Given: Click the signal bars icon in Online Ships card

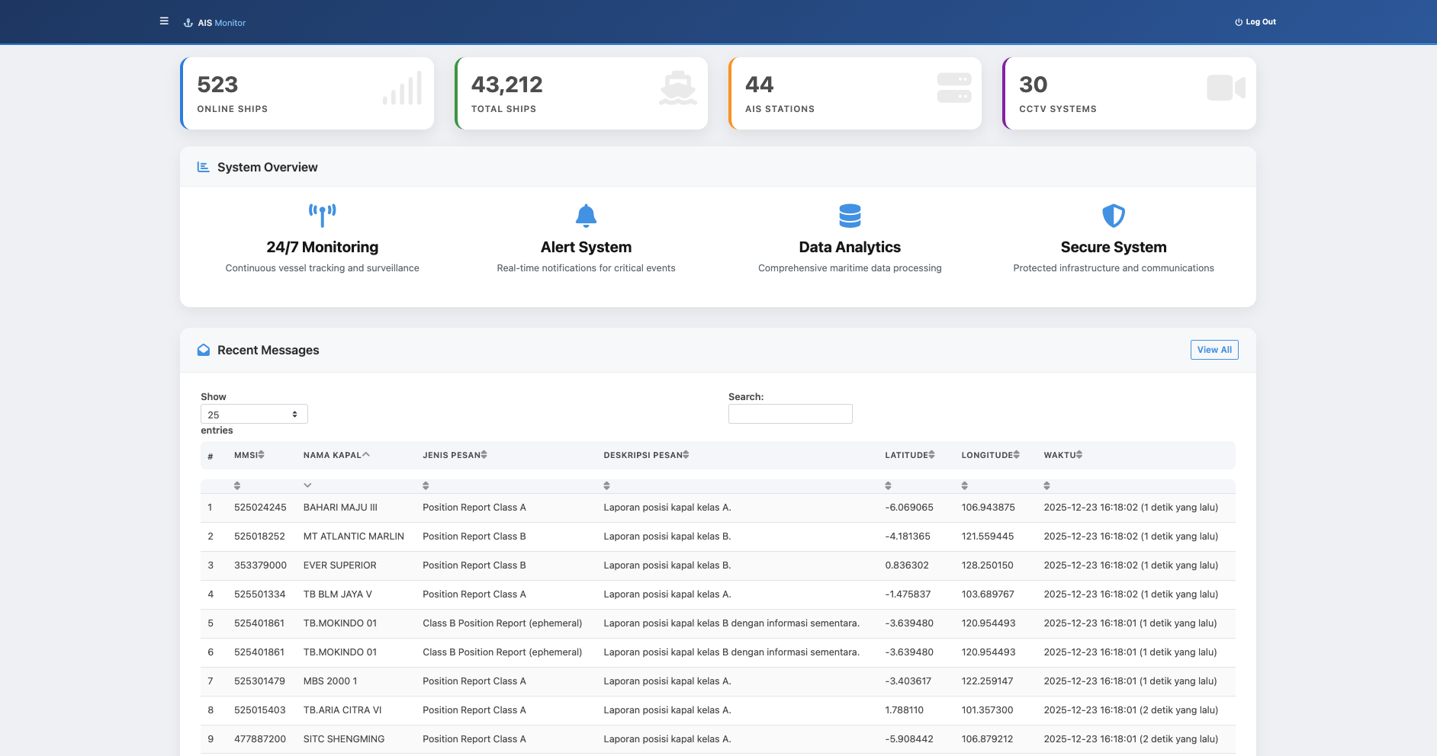Looking at the screenshot, I should 402,89.
